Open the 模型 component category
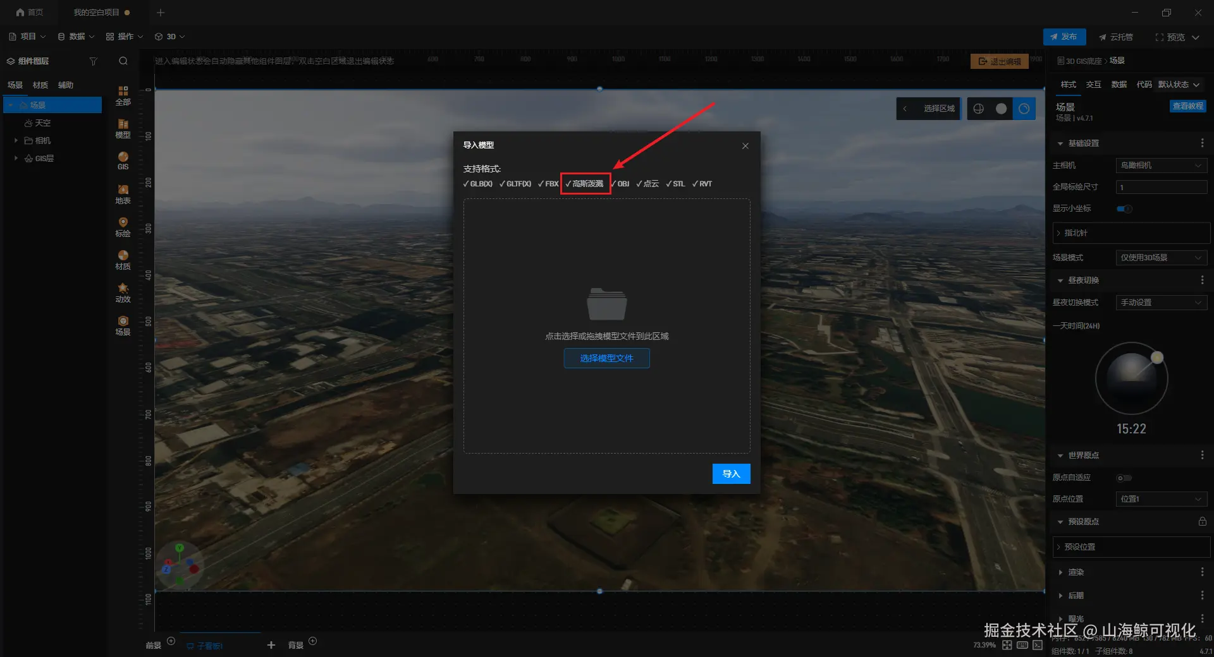1214x657 pixels. point(123,128)
